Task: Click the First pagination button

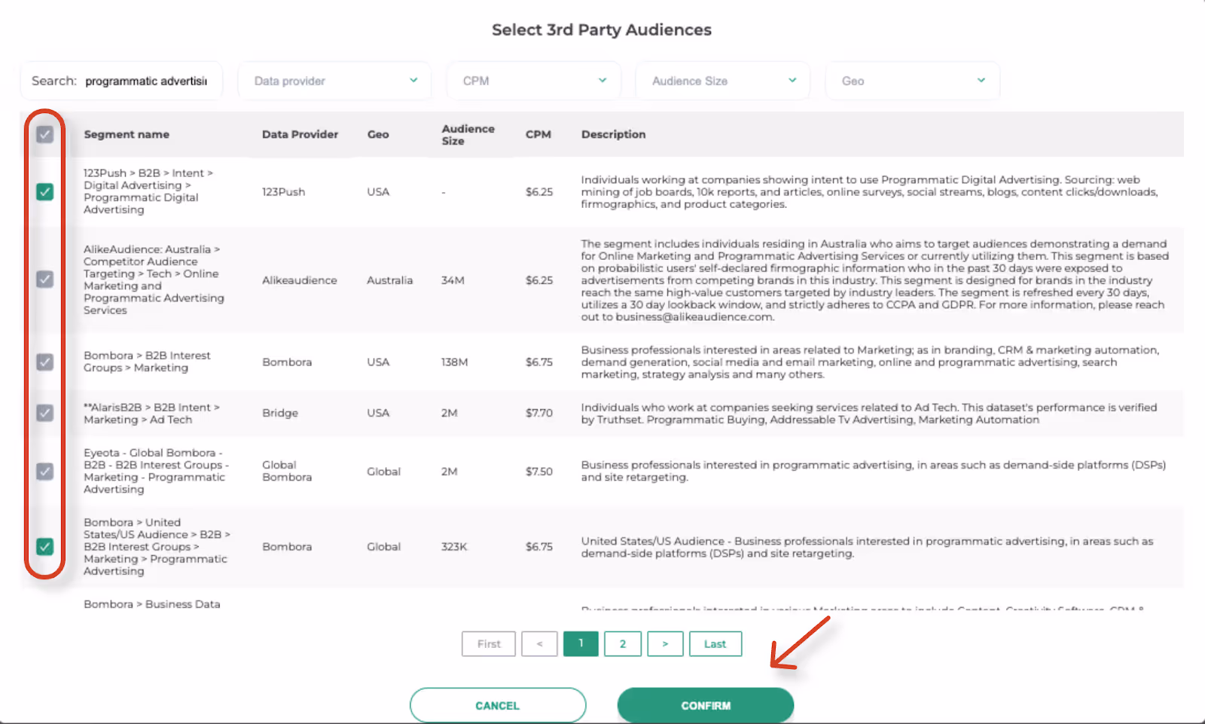Action: [x=488, y=643]
